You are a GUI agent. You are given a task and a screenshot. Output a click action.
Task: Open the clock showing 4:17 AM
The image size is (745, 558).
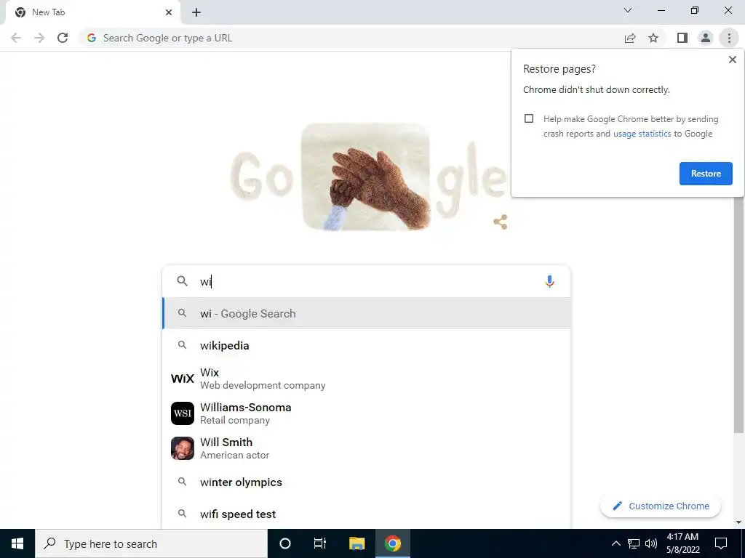tap(682, 543)
